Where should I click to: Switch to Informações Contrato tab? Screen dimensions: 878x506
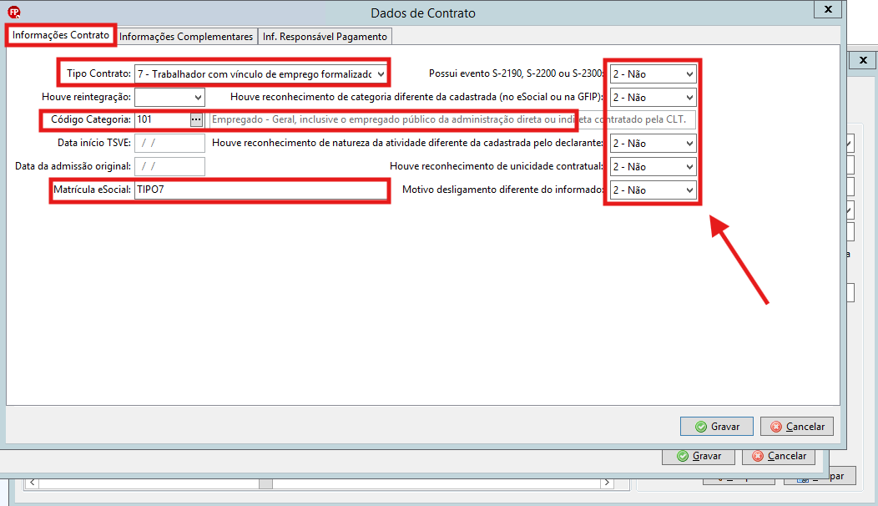coord(60,35)
